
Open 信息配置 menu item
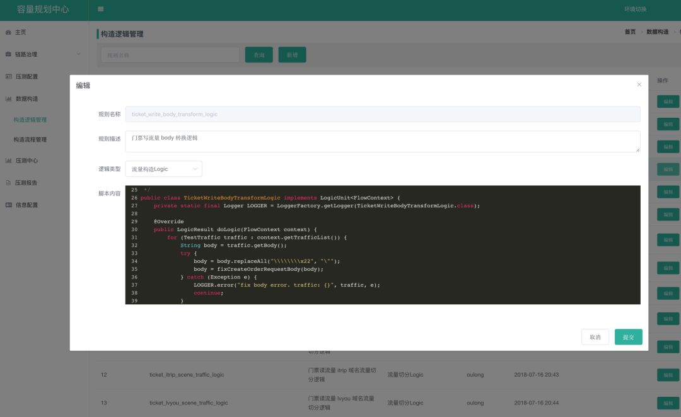click(x=26, y=205)
